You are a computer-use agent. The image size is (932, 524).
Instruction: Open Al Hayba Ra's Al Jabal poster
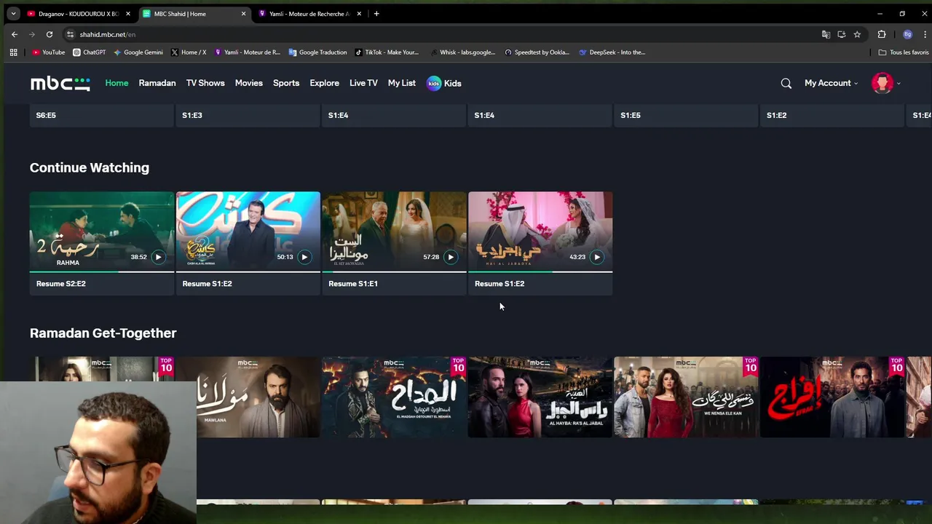[540, 397]
